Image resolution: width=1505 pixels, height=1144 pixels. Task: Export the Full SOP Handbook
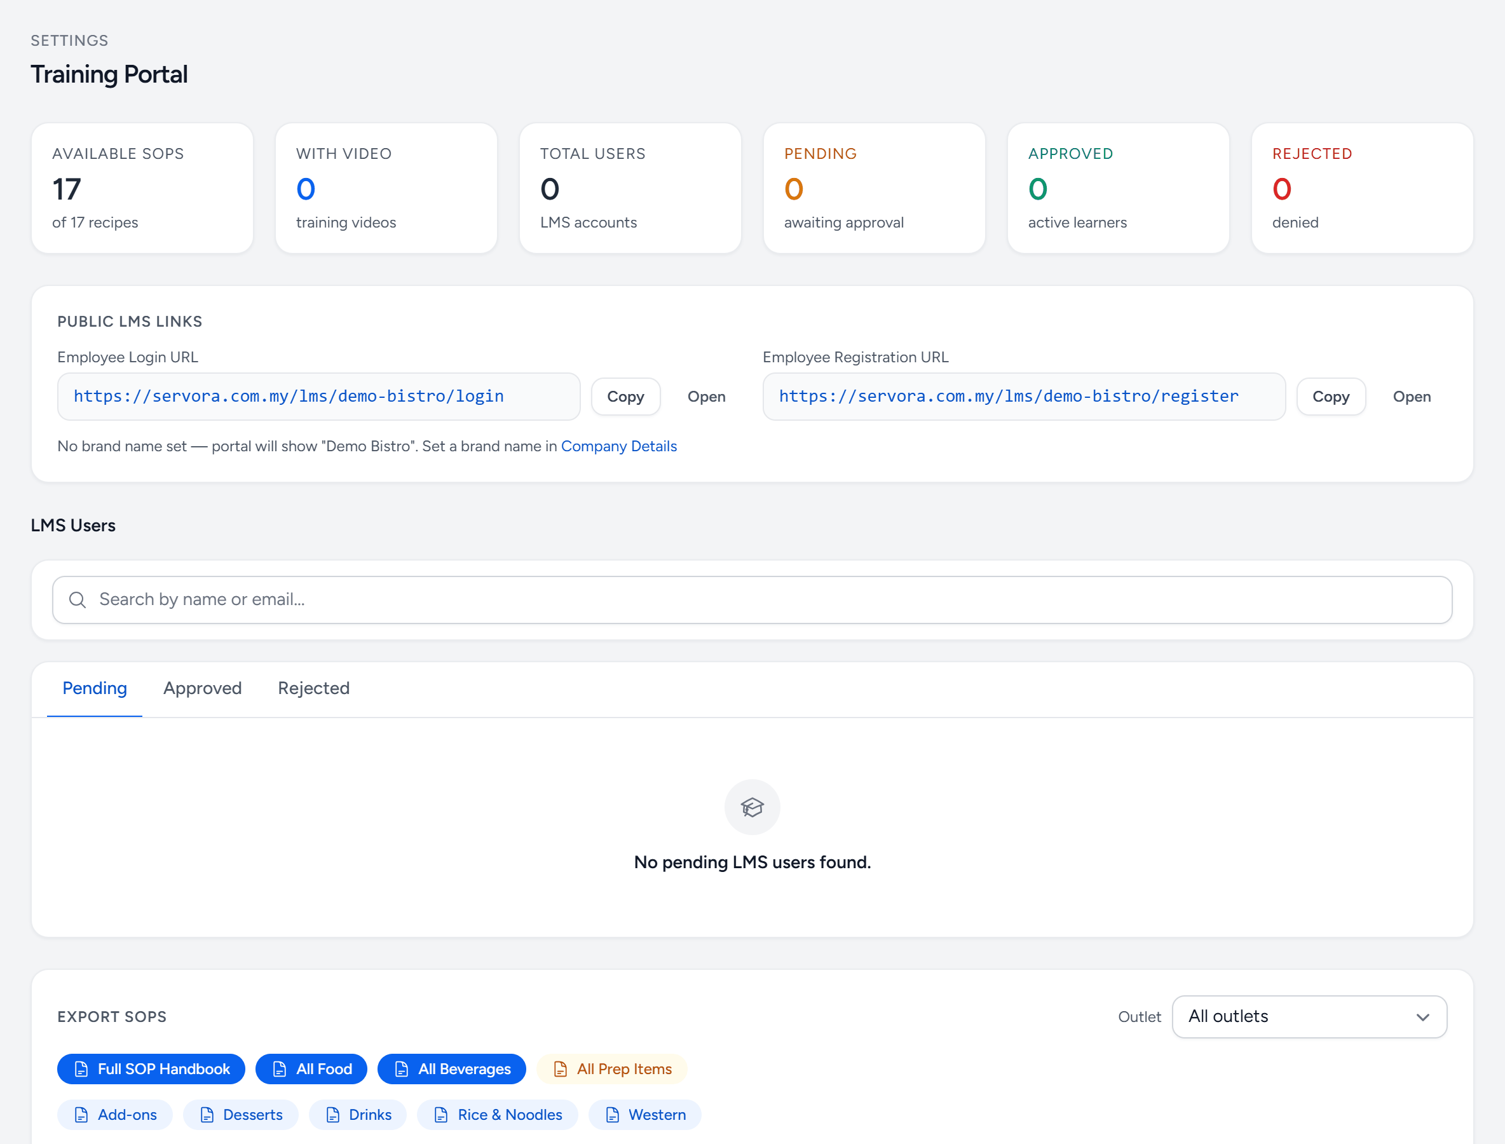pos(151,1069)
